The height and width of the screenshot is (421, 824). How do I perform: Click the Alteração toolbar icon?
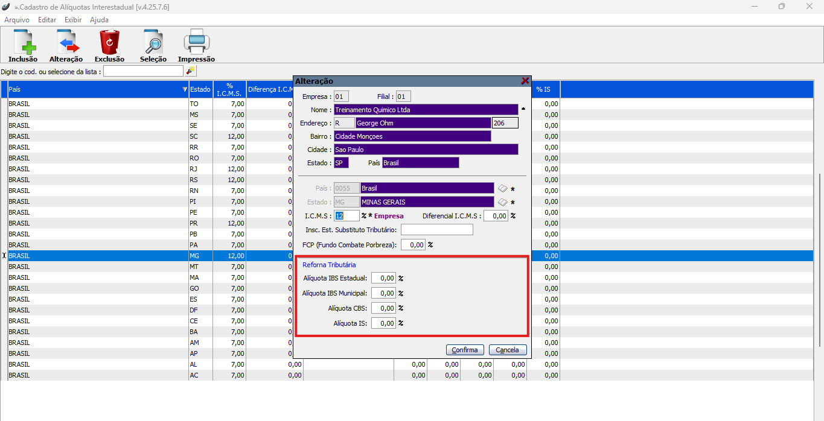coord(66,43)
